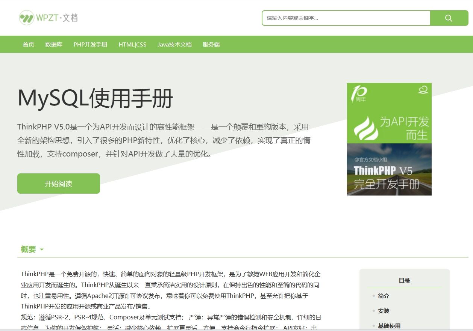Open the ThinkPHP V5 manual cover image
The width and height of the screenshot is (473, 331).
389,139
